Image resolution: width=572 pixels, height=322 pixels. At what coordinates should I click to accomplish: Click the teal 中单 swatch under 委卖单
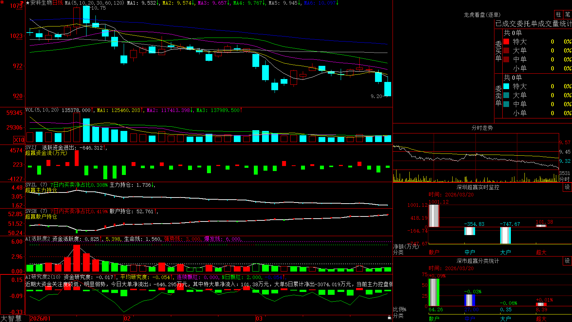[x=506, y=104]
